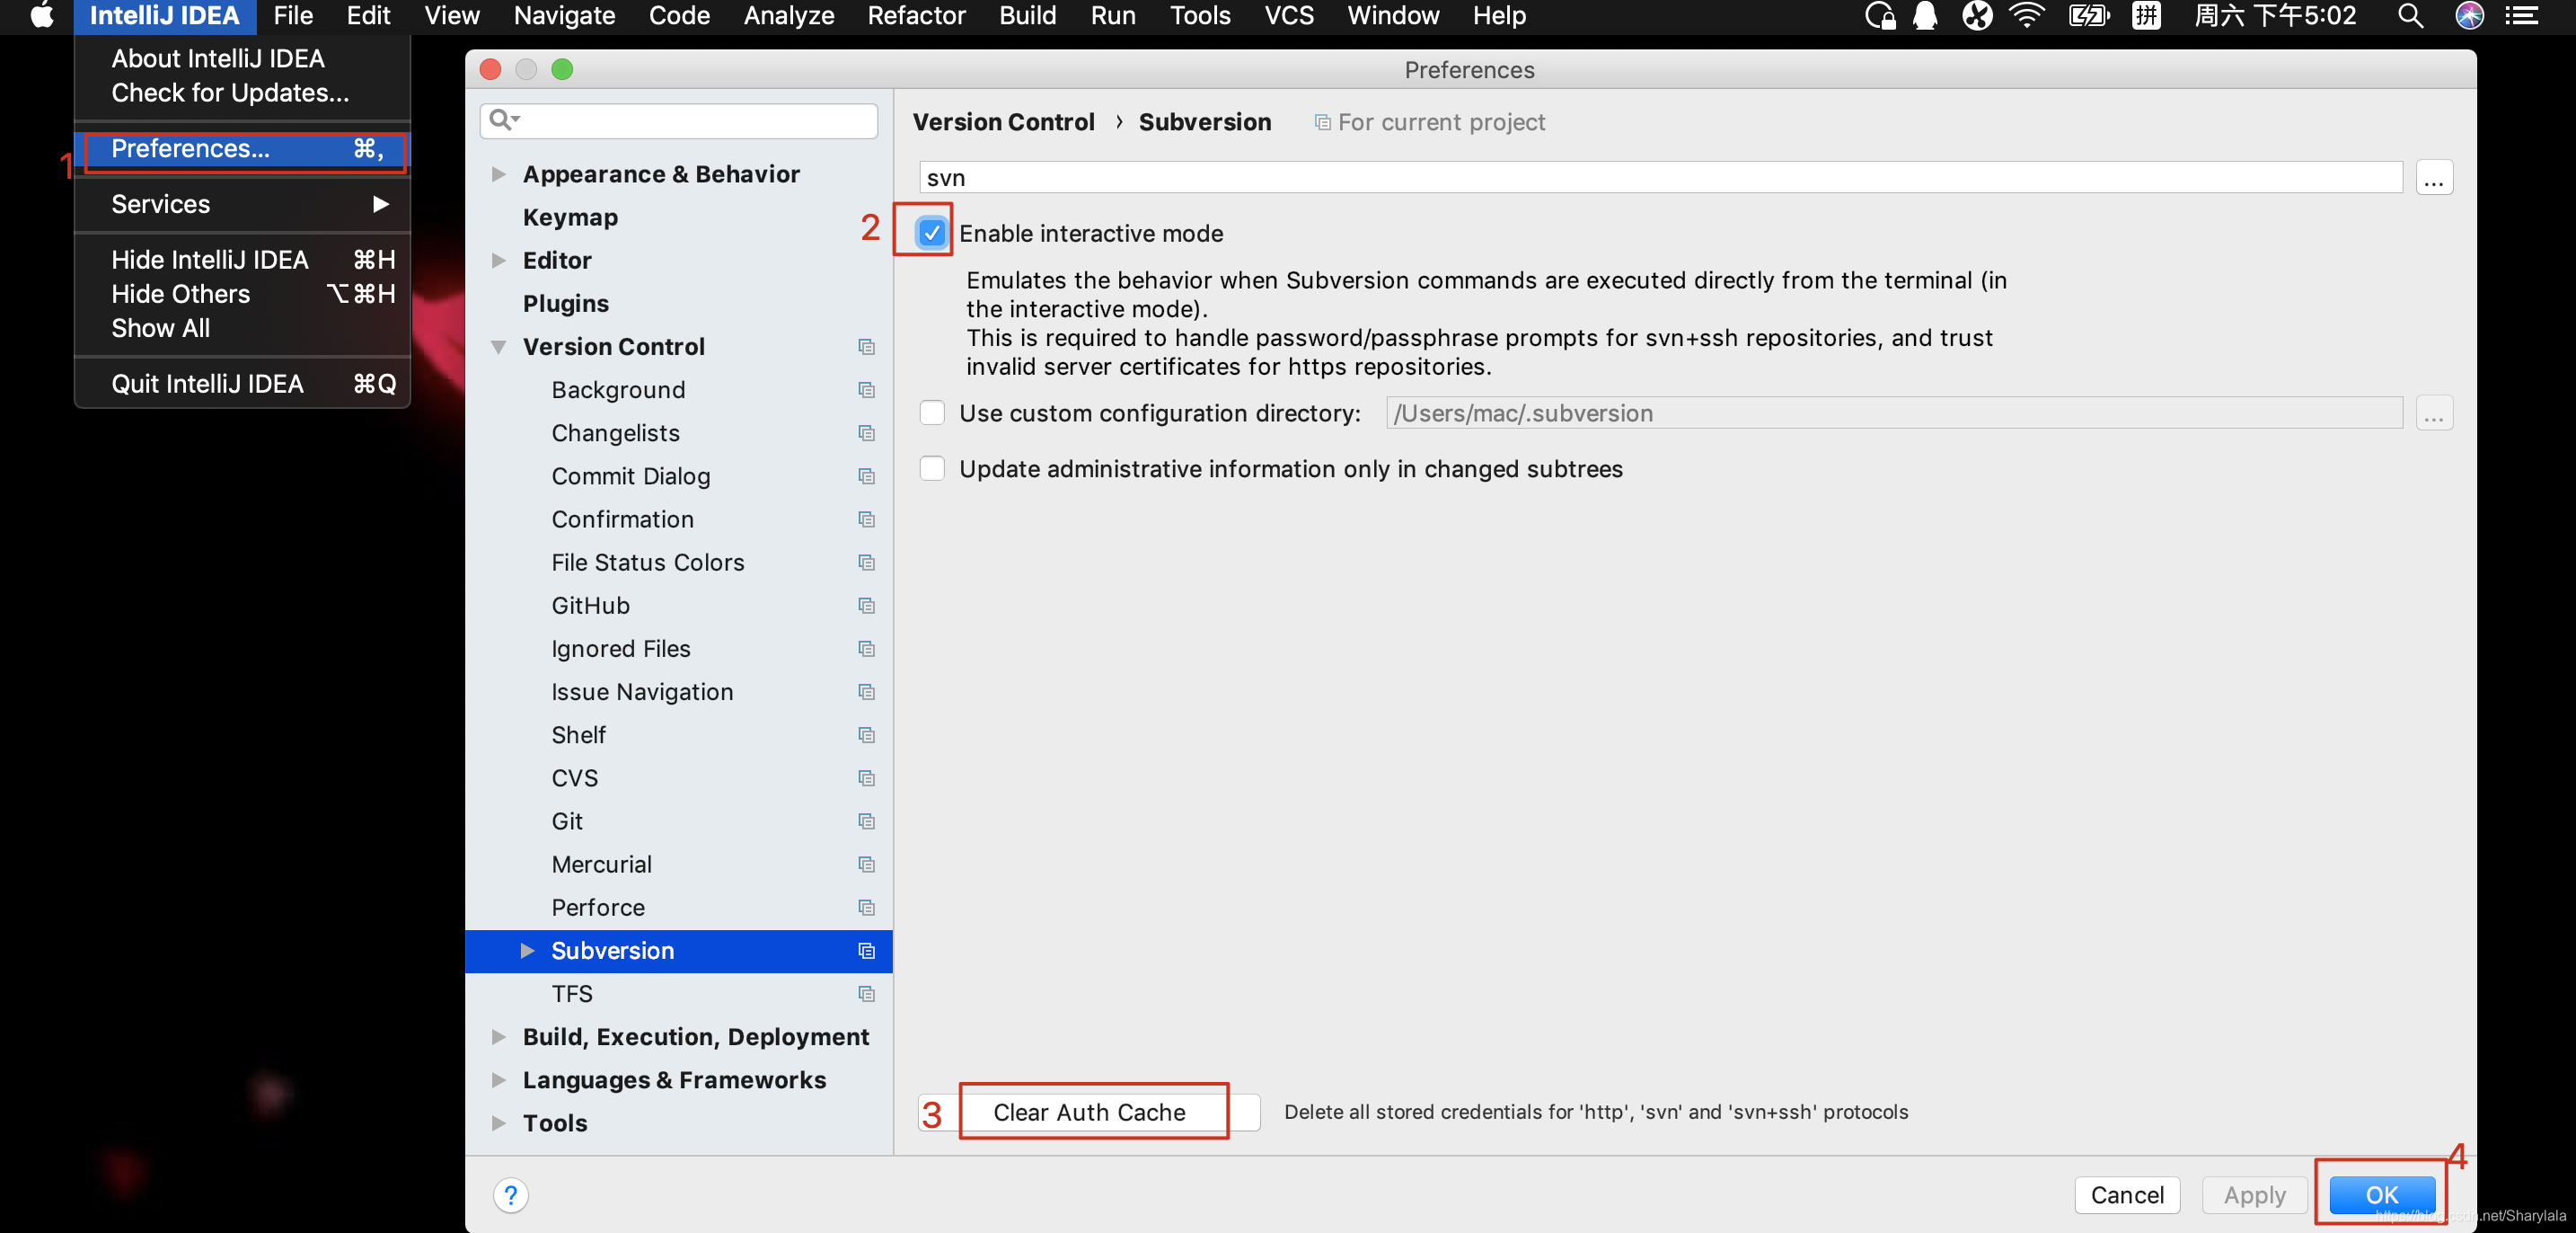Click the per-project icon beside CVS
This screenshot has height=1233, width=2576.
[x=866, y=776]
